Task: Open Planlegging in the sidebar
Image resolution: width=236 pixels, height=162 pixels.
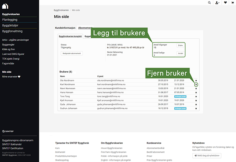Action: [9, 20]
